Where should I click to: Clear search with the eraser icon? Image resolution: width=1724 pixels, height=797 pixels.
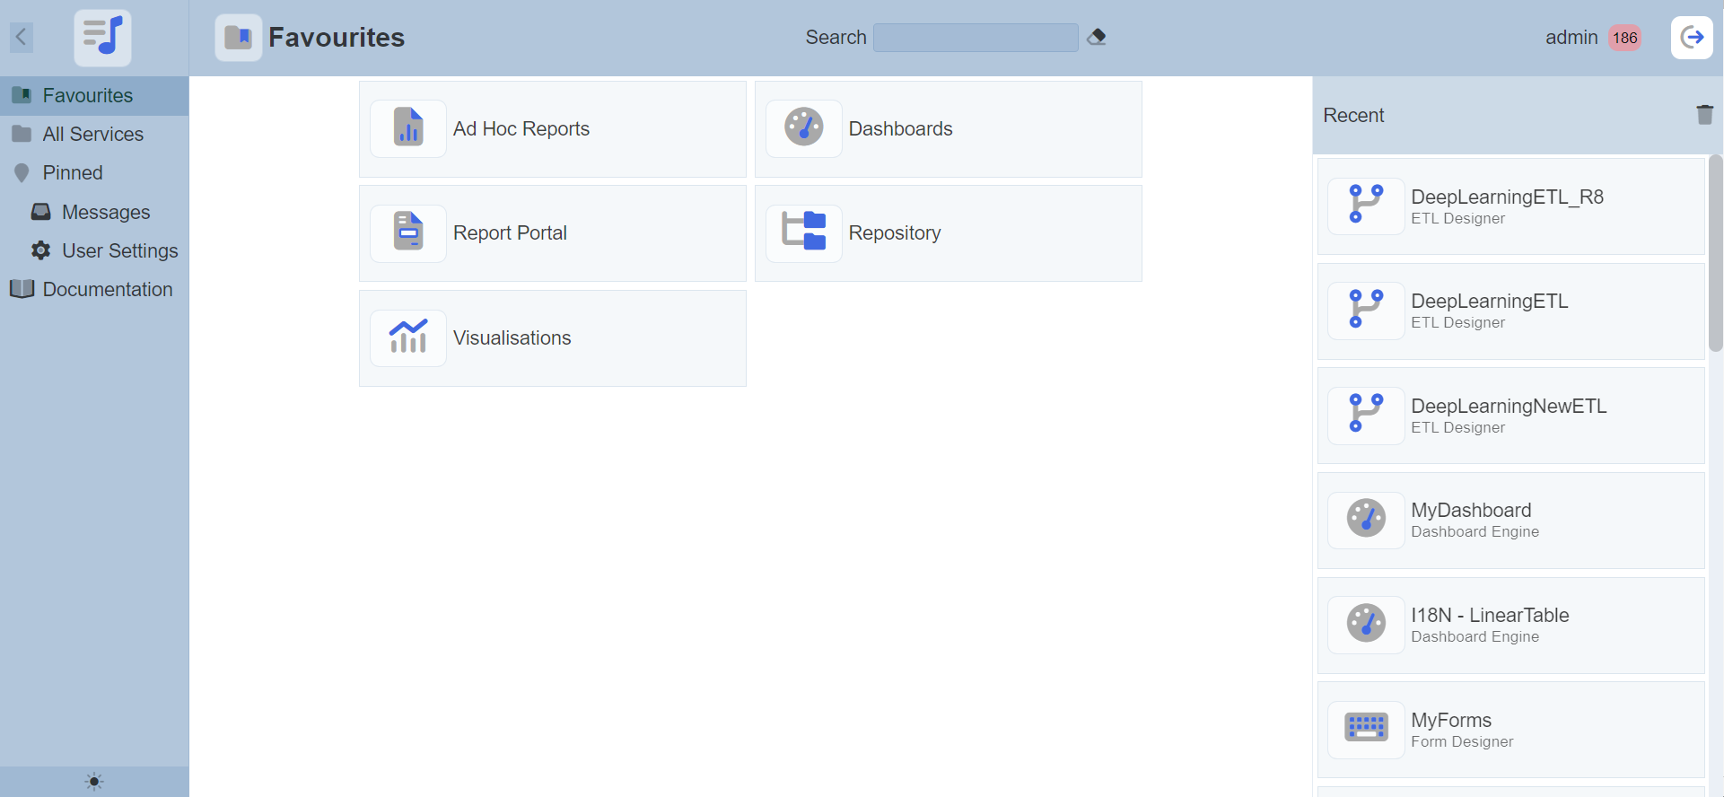1096,38
